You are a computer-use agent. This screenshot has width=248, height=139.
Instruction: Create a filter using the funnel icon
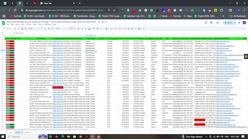coord(136,29)
